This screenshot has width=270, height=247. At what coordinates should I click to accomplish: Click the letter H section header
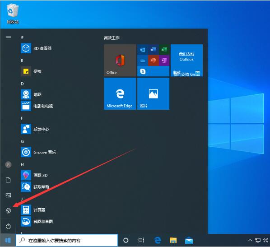click(x=22, y=164)
